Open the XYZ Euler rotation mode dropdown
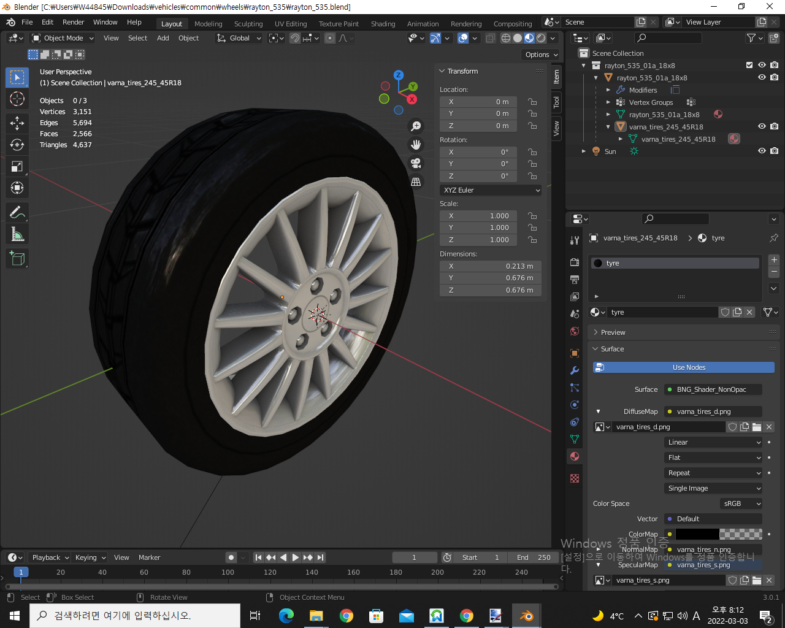The height and width of the screenshot is (628, 785). pos(491,190)
